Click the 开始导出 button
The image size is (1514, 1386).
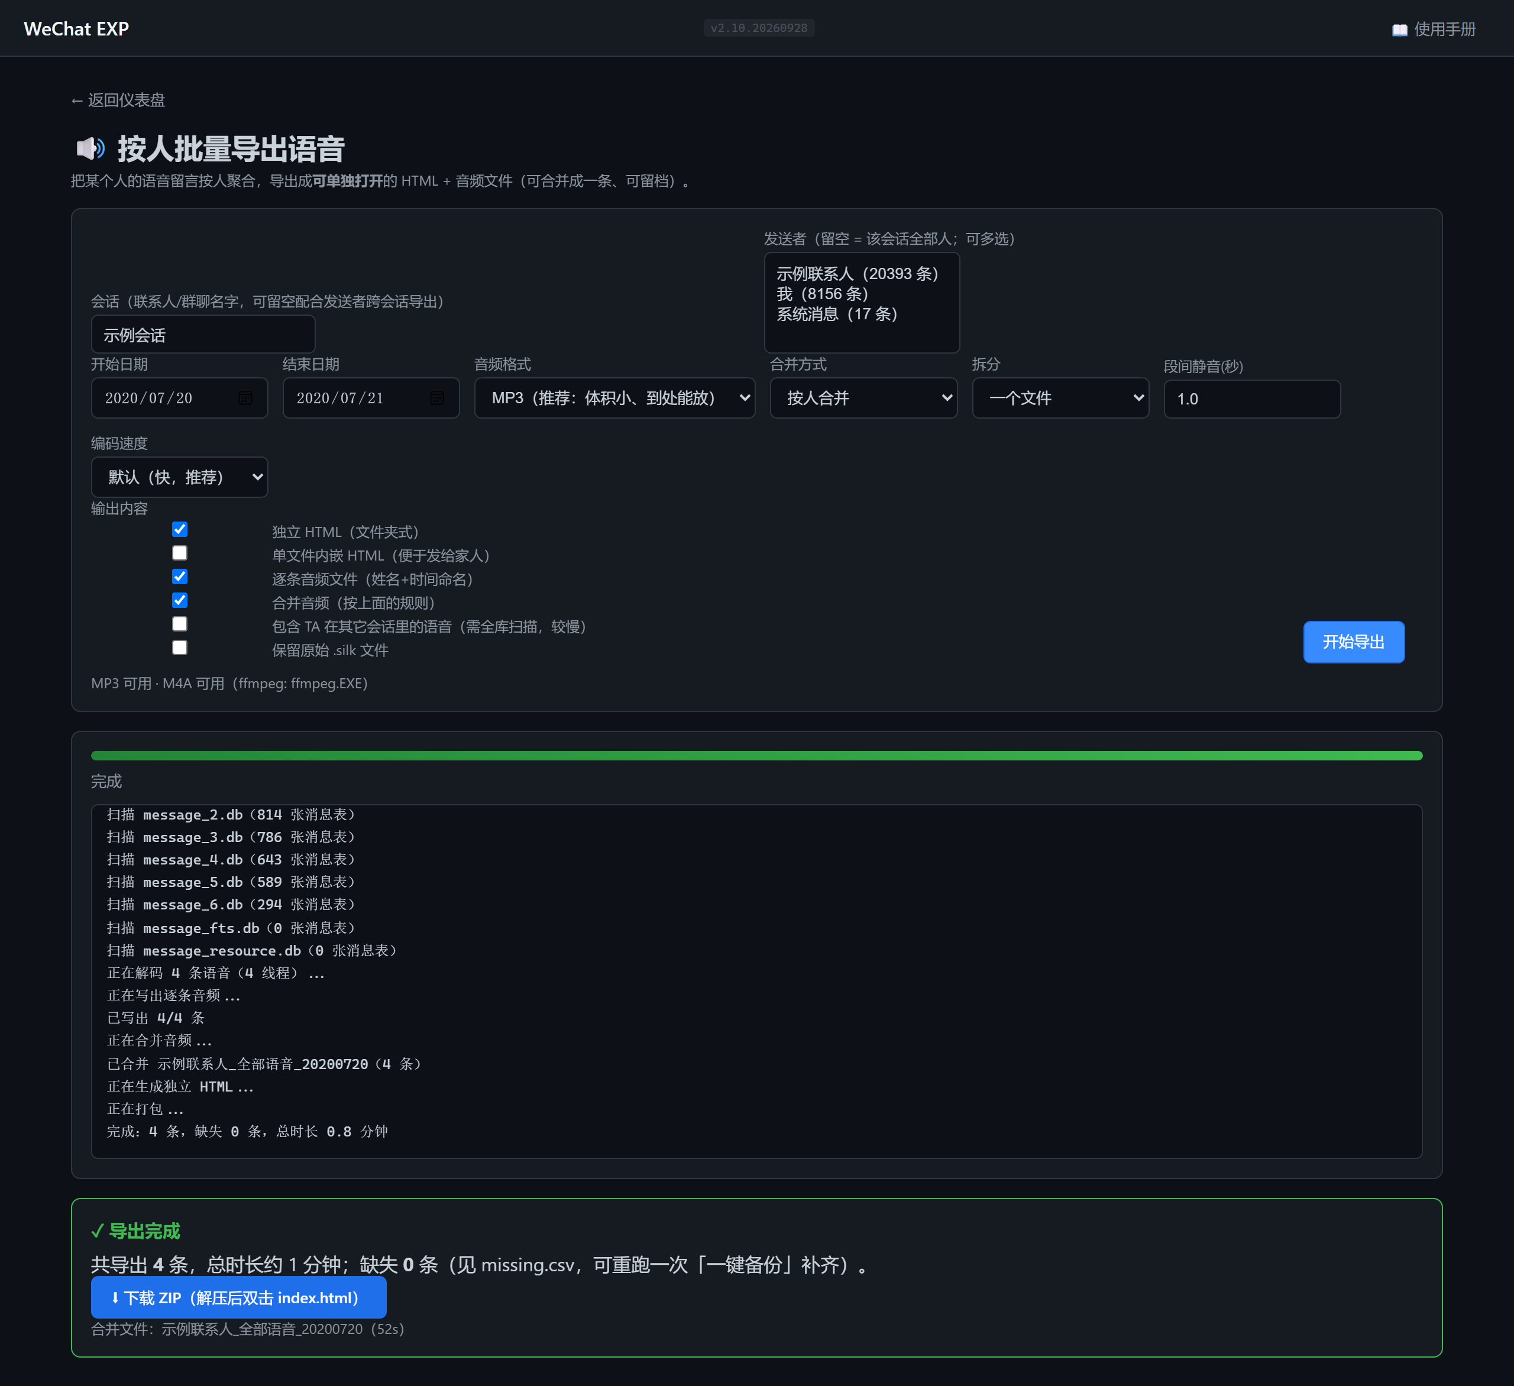click(1353, 642)
